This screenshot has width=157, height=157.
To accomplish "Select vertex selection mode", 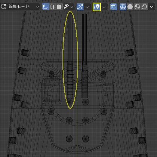I will click(x=46, y=7).
